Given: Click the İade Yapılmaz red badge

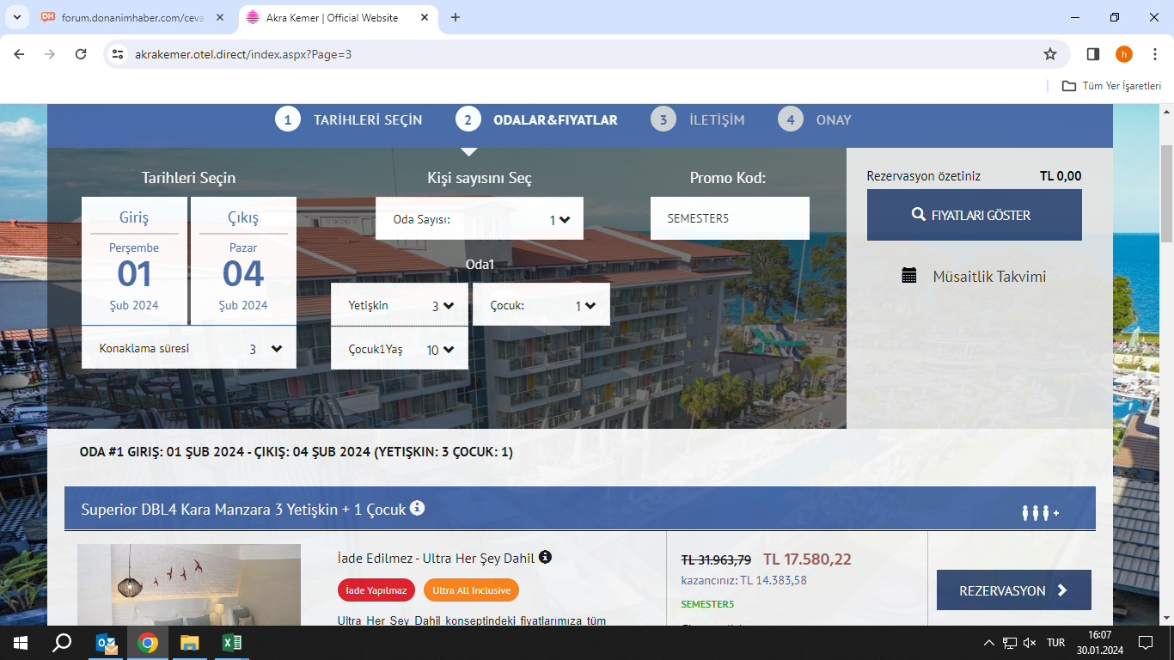Looking at the screenshot, I should [x=376, y=590].
